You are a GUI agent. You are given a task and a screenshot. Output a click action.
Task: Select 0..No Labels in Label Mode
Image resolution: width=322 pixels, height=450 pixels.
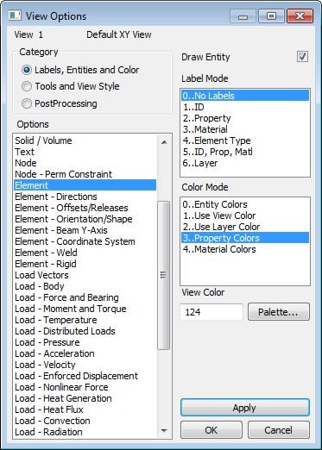(245, 96)
